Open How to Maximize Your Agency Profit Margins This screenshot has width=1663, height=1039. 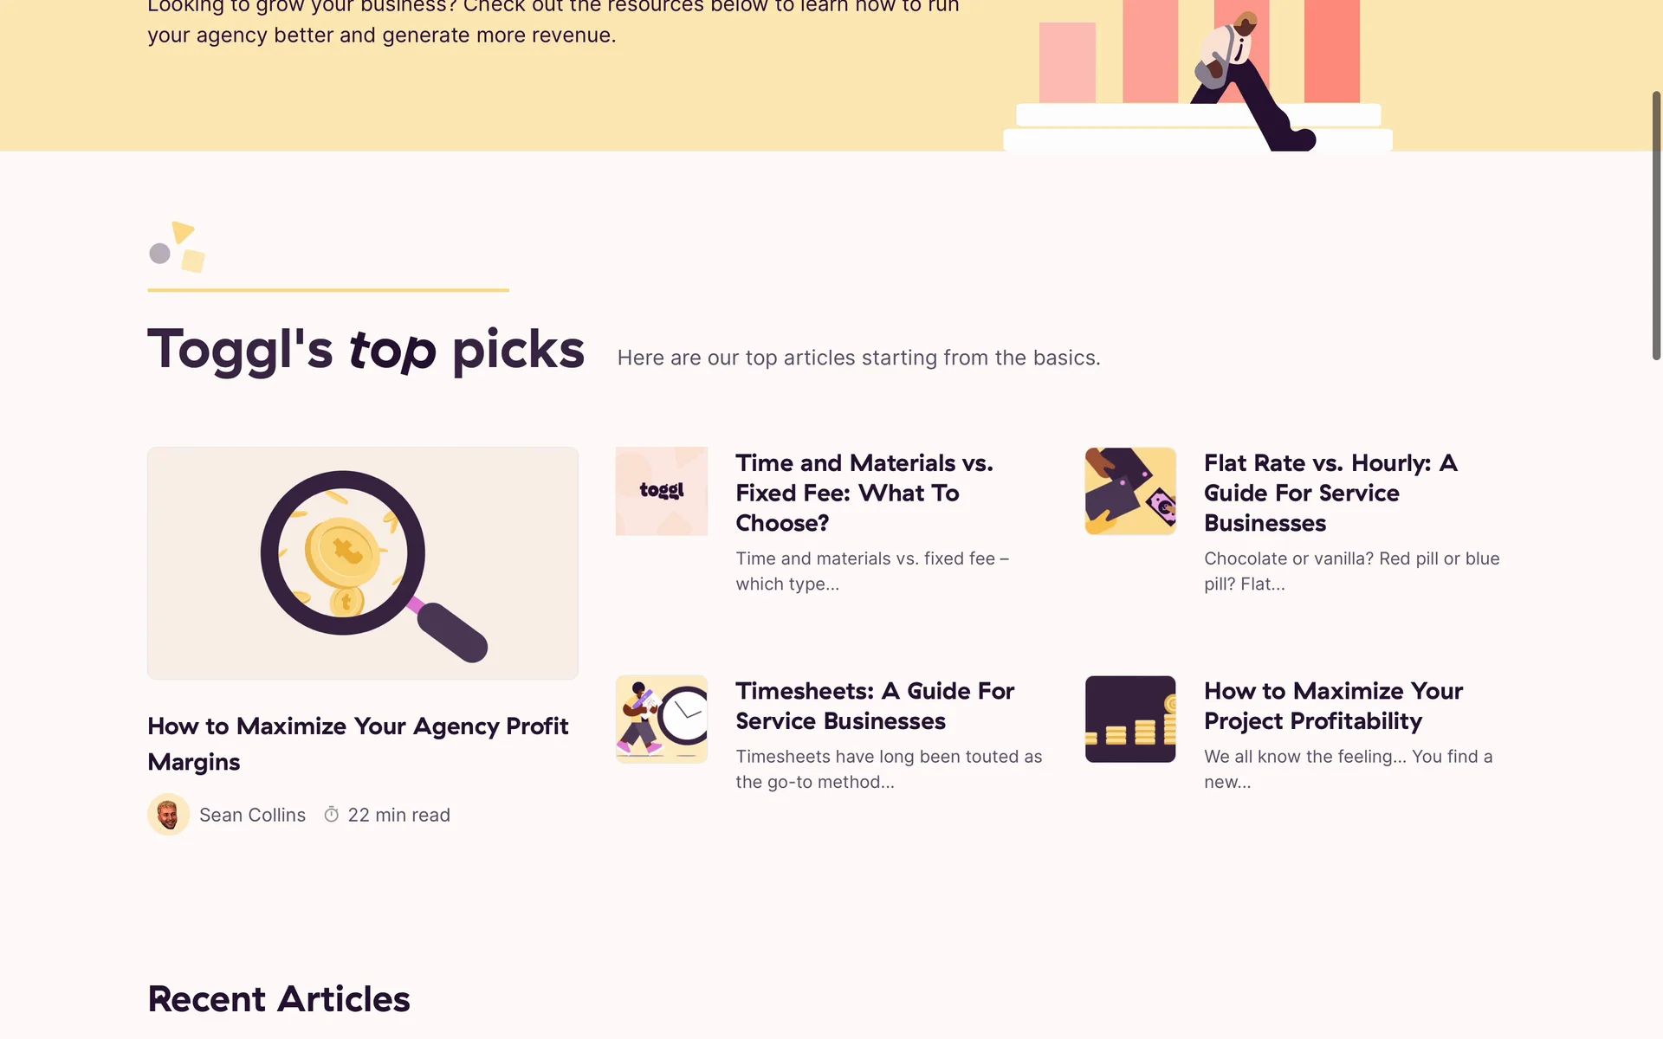[357, 743]
